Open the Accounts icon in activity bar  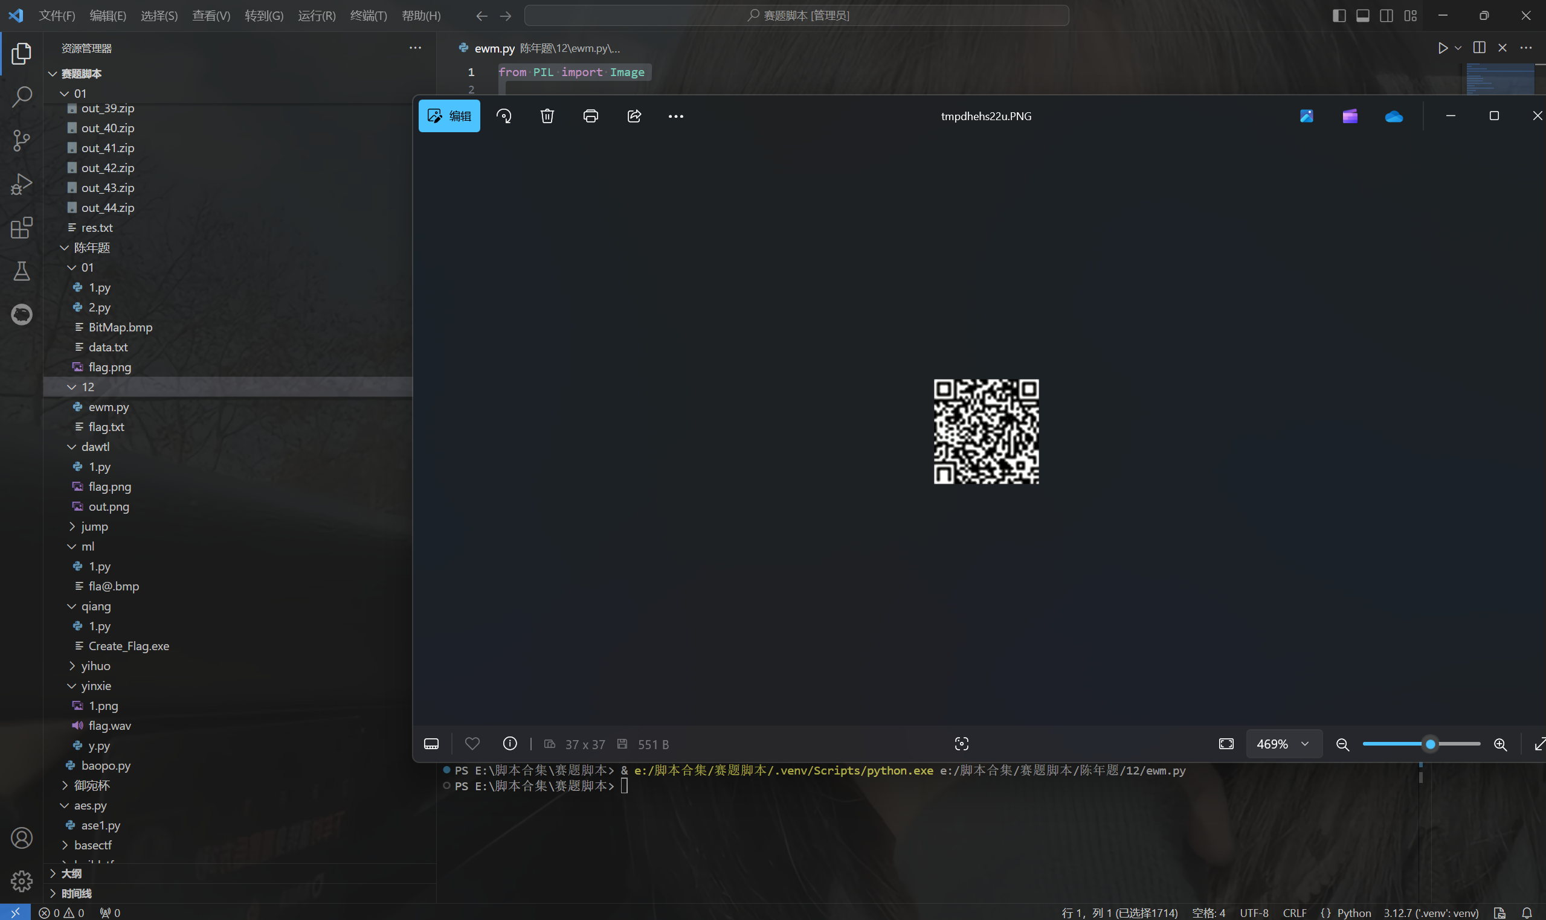tap(22, 838)
